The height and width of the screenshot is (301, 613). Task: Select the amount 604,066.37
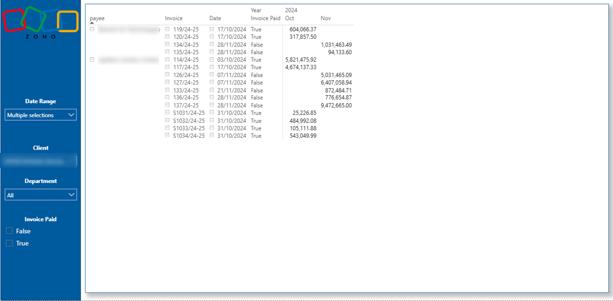303,29
